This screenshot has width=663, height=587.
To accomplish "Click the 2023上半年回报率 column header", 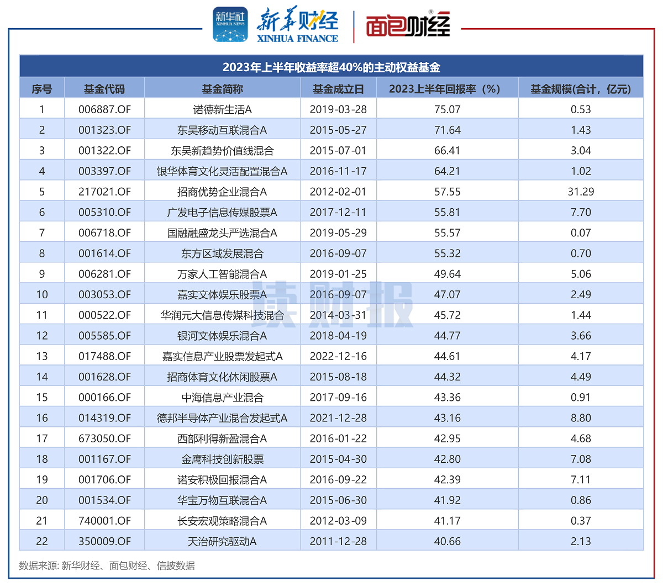I will [x=447, y=88].
